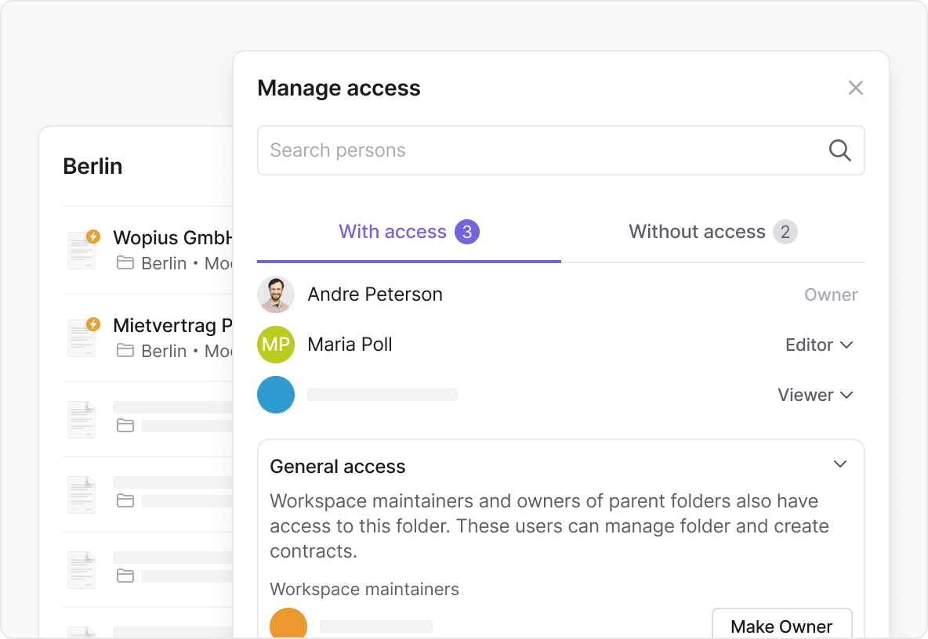
Task: Open Maria Poll's Editor role dropdown
Action: click(819, 345)
